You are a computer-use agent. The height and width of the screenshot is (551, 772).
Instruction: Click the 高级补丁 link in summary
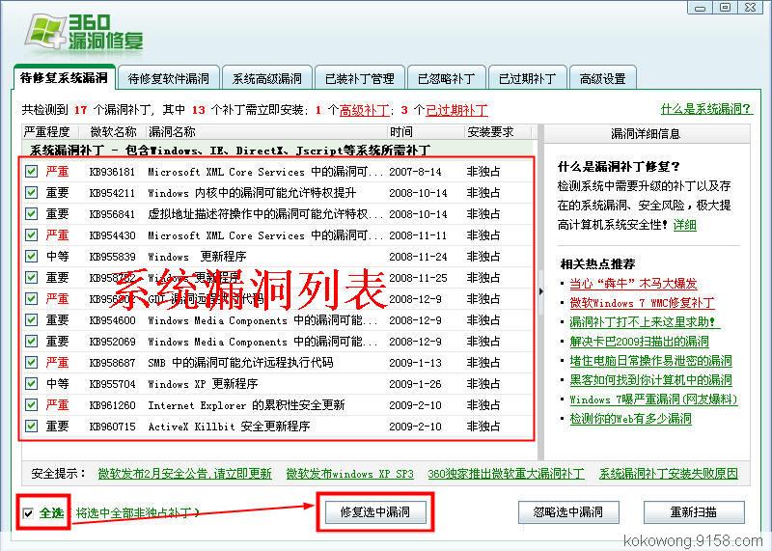click(364, 110)
